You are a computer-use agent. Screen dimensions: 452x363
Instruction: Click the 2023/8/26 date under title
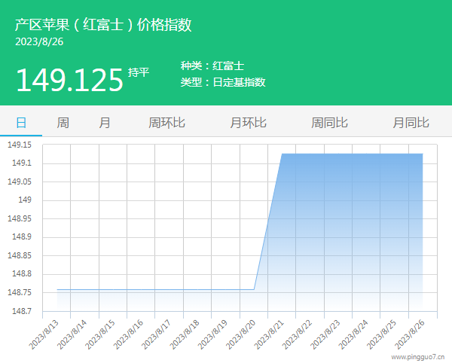tap(39, 42)
